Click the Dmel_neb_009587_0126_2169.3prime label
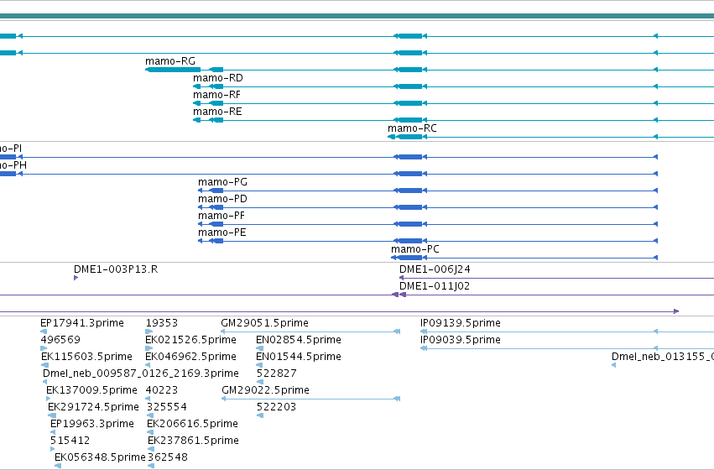Image resolution: width=714 pixels, height=470 pixels. [x=141, y=373]
